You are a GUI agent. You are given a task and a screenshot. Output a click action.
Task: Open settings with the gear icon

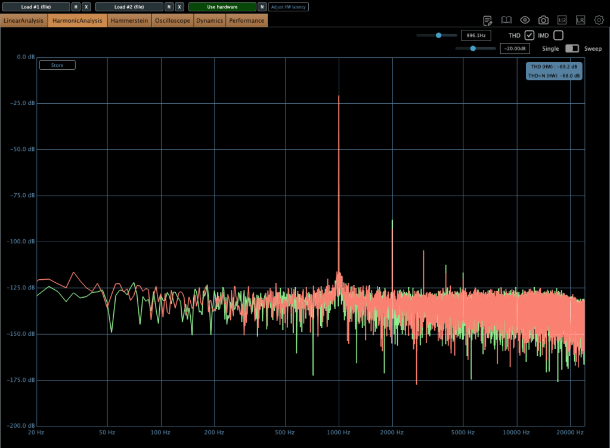[599, 20]
